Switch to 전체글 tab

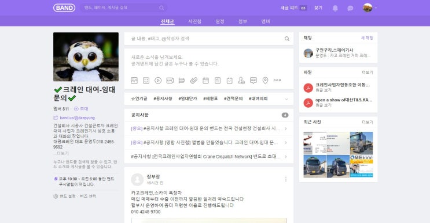click(x=167, y=21)
